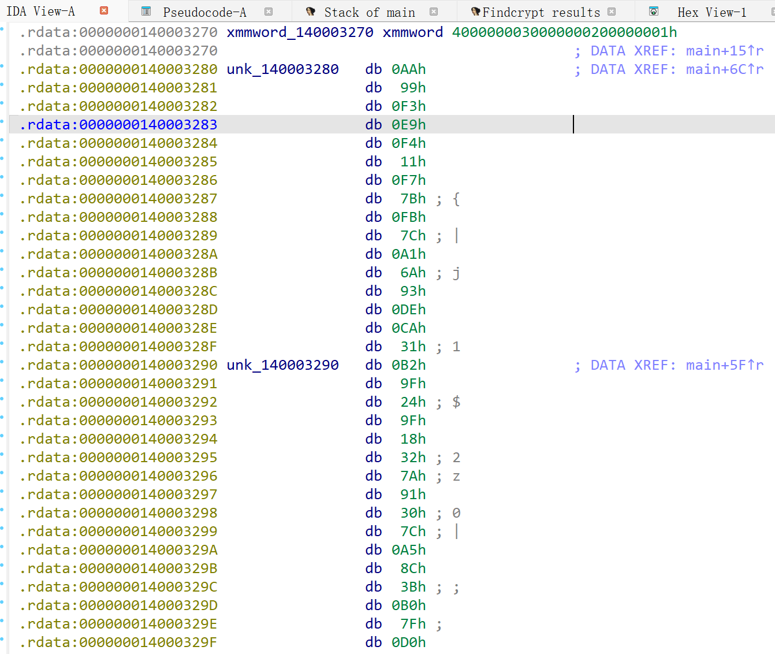Image resolution: width=775 pixels, height=654 pixels.
Task: Switch to the Pseudocode-A tab
Action: click(204, 12)
